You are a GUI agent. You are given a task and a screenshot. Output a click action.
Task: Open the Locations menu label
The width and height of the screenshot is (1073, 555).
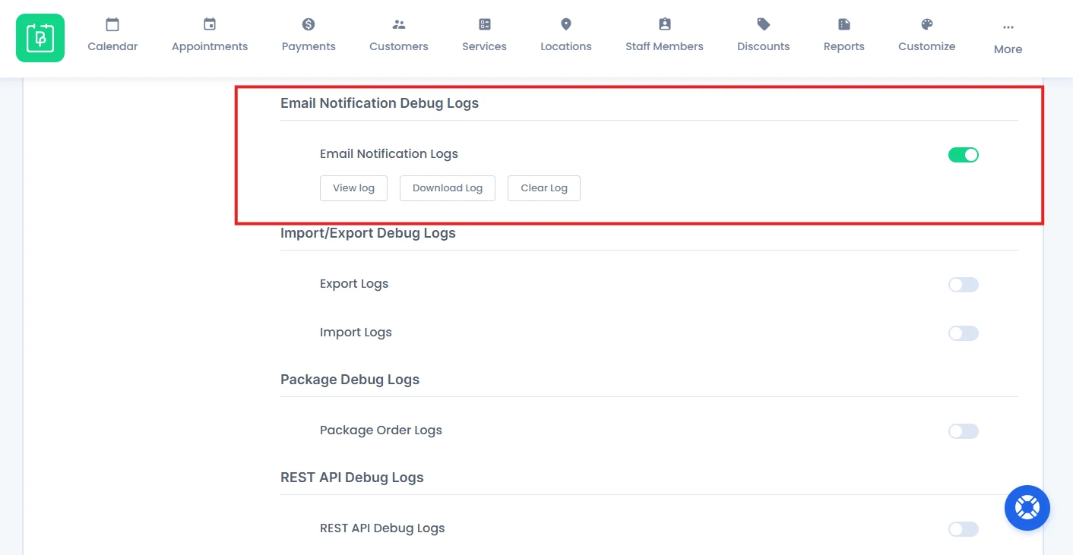[566, 46]
